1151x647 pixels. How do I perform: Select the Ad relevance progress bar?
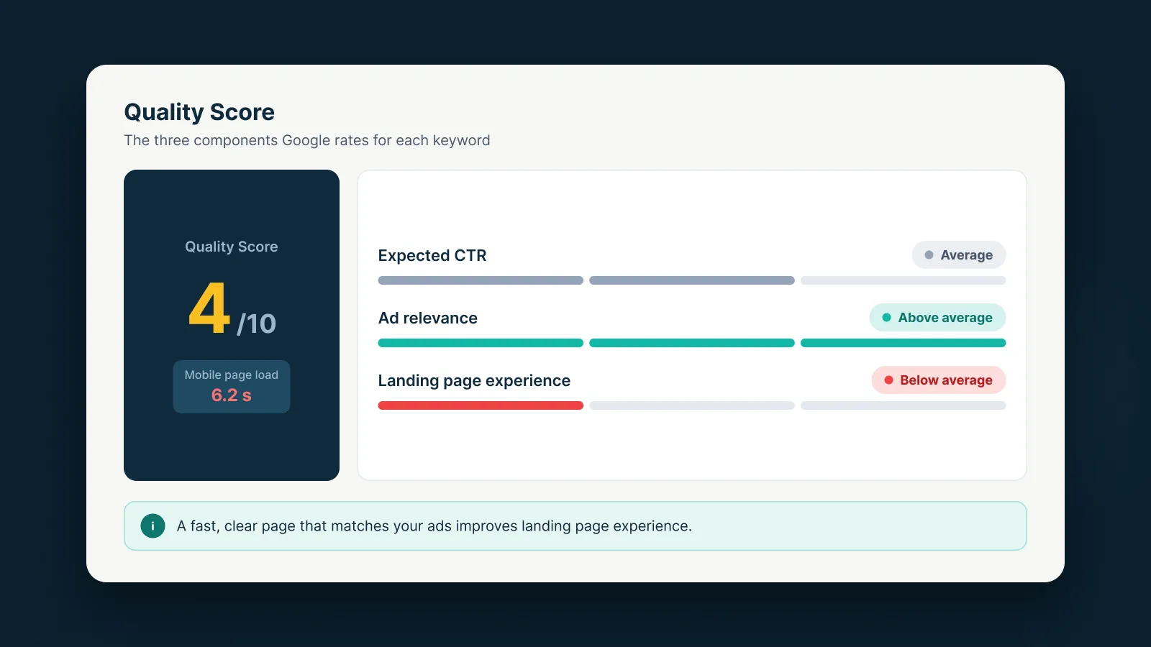[692, 343]
